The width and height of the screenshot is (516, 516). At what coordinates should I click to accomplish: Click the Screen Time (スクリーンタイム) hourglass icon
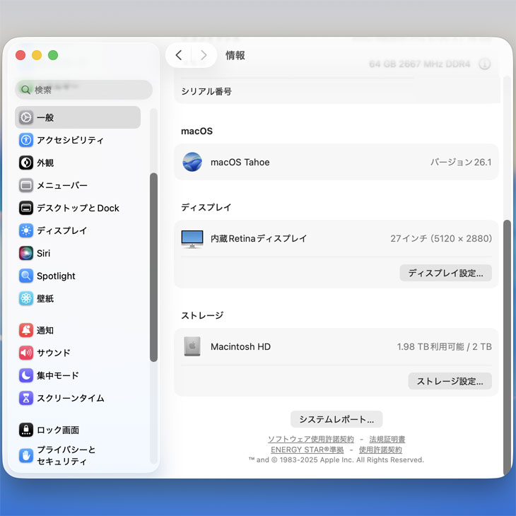pos(26,398)
